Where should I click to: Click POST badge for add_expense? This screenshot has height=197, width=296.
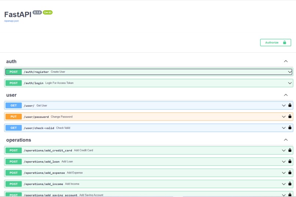pos(14,173)
